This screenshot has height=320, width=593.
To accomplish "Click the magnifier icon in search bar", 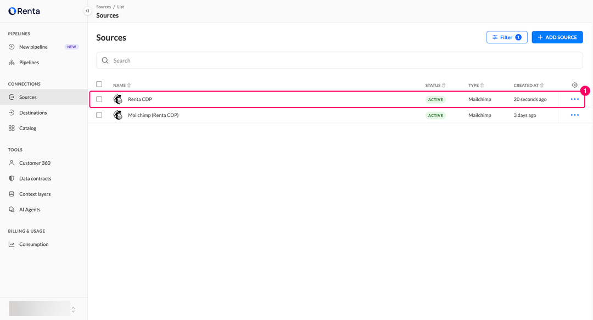I will pos(105,60).
